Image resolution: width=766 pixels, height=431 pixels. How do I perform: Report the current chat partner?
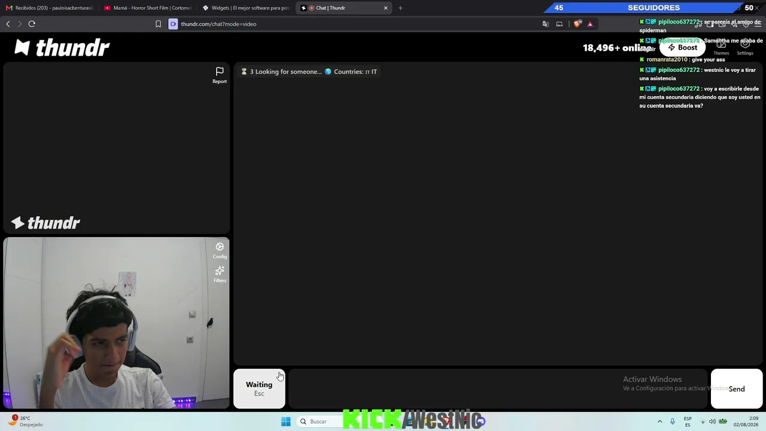click(220, 75)
